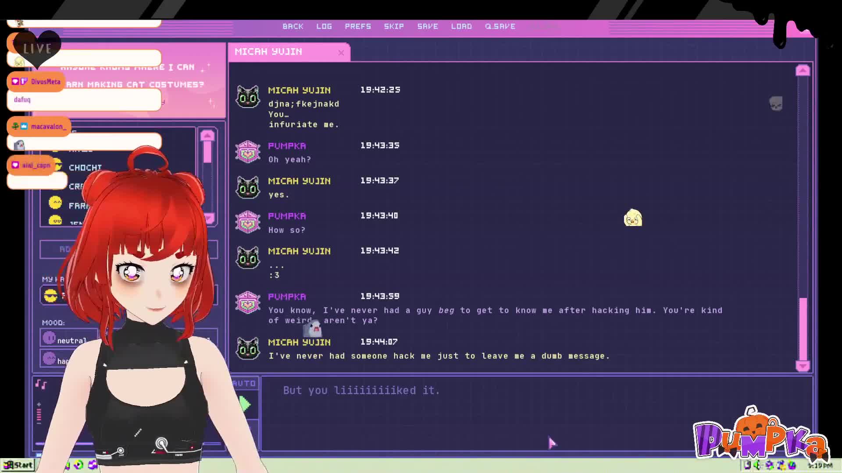The width and height of the screenshot is (842, 473).
Task: Click the yellow chick sprite in the chat area
Action: [633, 218]
